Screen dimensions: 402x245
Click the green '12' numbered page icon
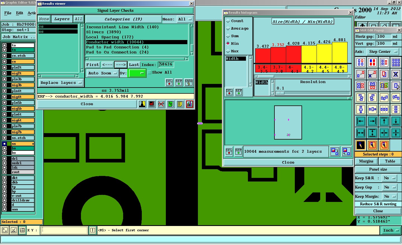[x=171, y=104]
